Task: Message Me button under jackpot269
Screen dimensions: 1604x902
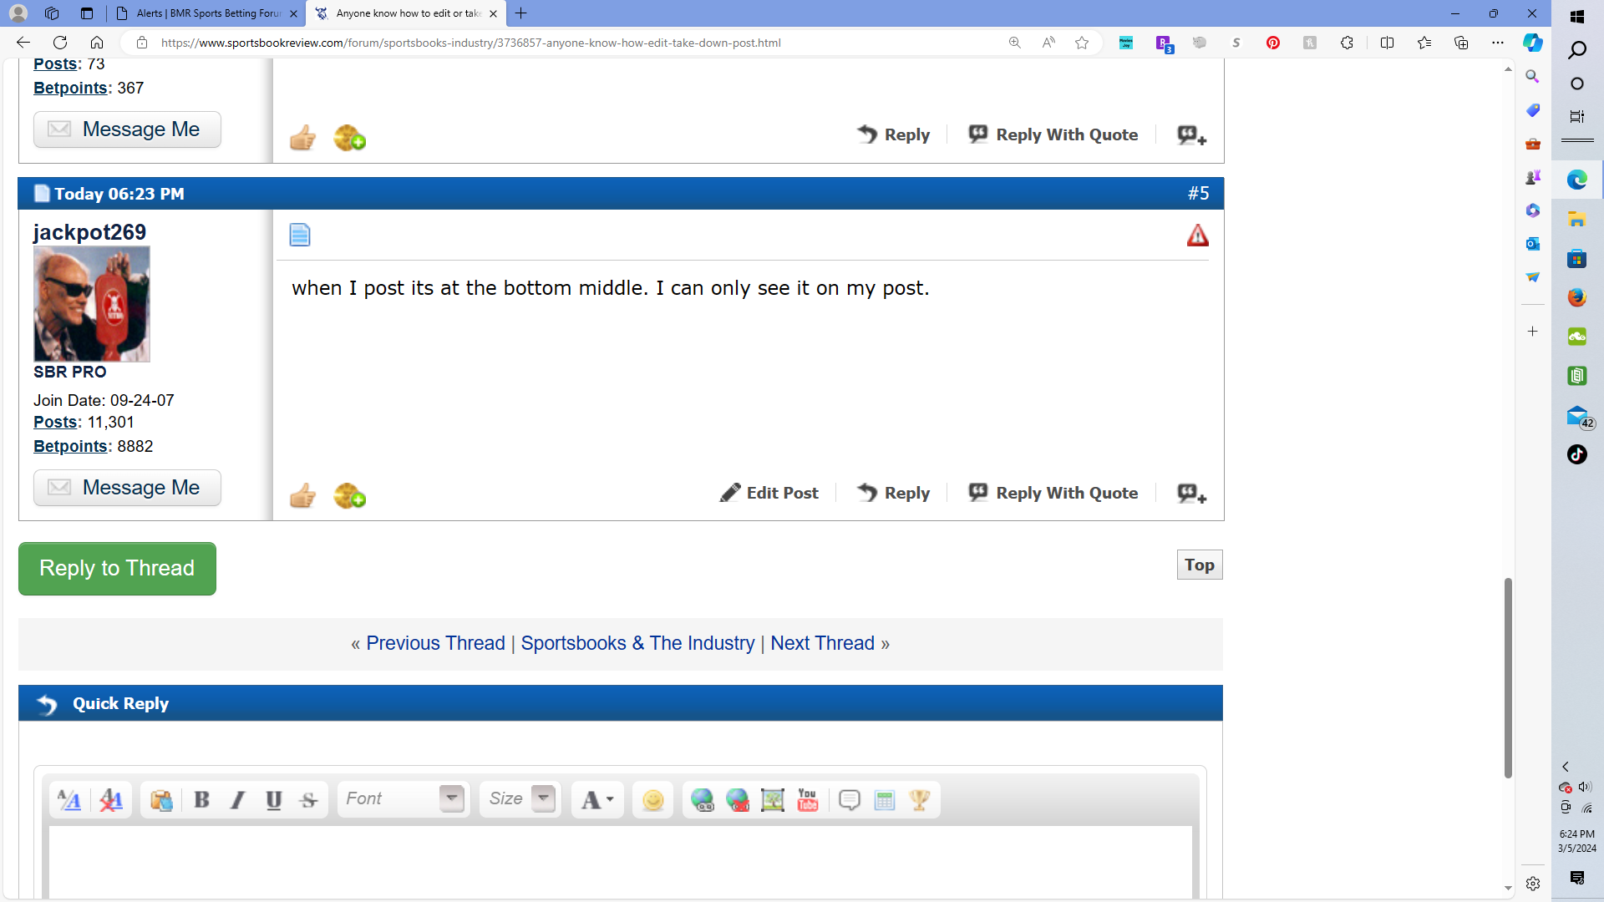Action: [127, 488]
